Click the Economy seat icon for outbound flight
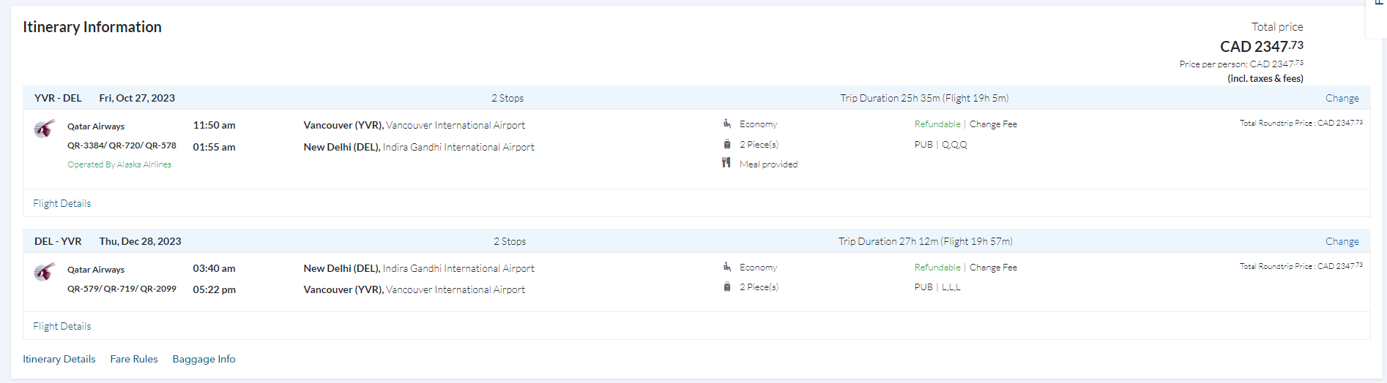Screen dimensions: 1387x383 pos(726,124)
